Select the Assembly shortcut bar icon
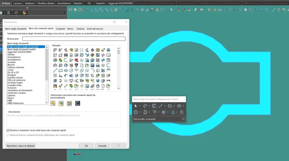 coord(61,103)
